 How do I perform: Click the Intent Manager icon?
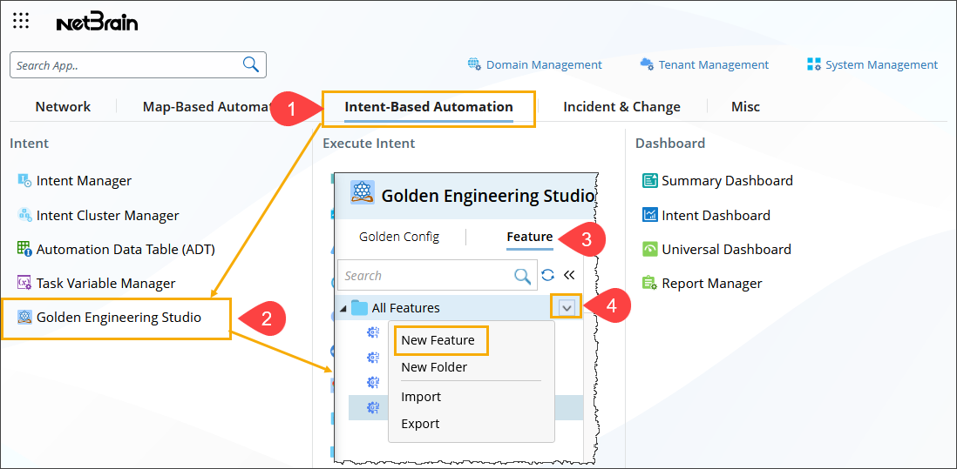coord(24,180)
